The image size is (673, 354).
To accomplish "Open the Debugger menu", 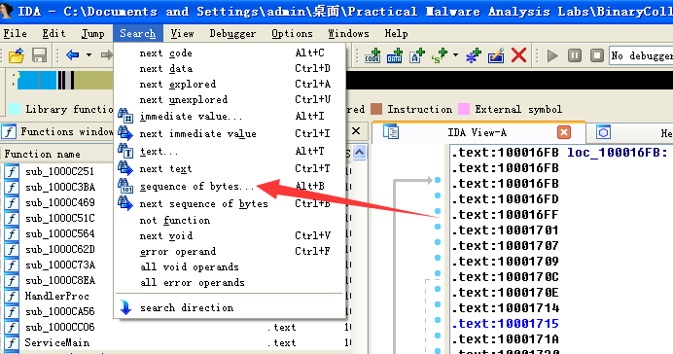I will [x=232, y=33].
